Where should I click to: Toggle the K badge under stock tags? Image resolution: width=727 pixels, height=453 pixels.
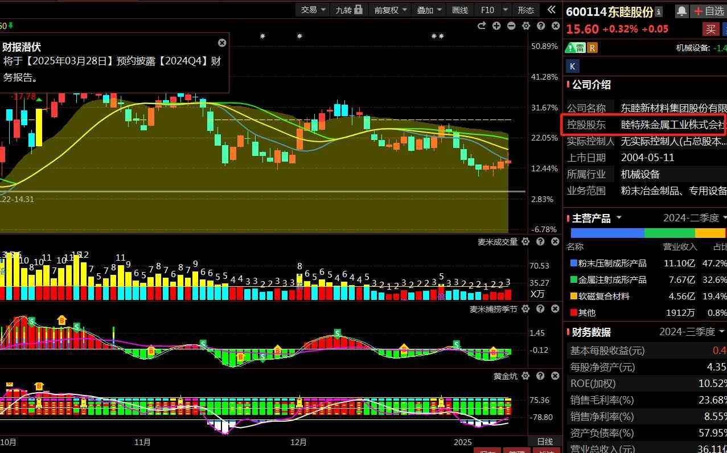[573, 66]
